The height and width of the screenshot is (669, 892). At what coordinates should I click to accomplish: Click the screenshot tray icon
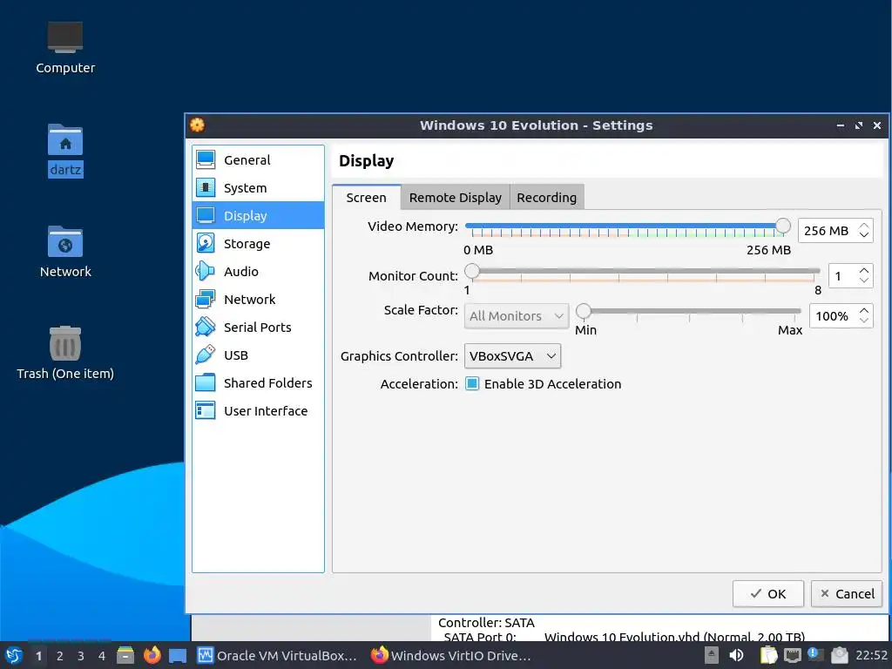(x=840, y=655)
